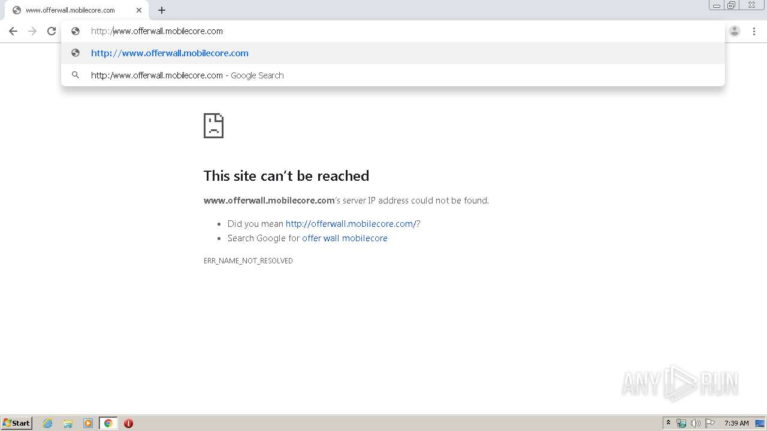Close the www.offerwall.mobilecore.com tab

pos(139,10)
